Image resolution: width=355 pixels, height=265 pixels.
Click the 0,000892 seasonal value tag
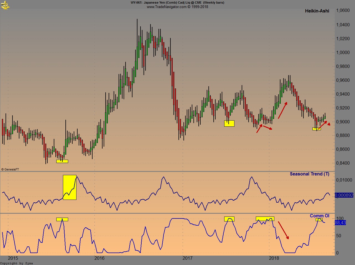tap(344, 195)
